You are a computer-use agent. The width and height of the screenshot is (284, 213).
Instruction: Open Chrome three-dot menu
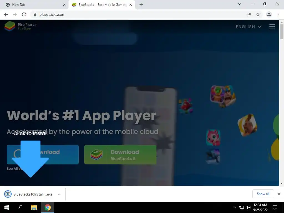[278, 14]
